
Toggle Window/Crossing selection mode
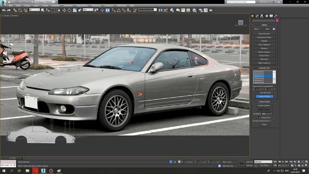click(x=58, y=10)
